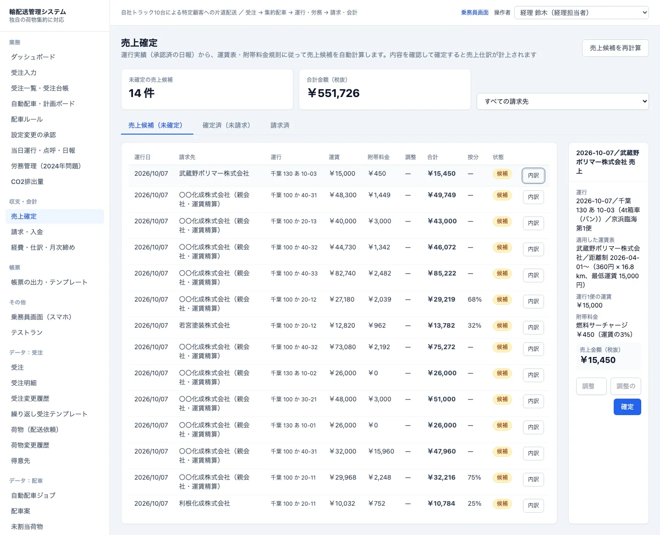
Task: Navigate to 得意先
Action: coord(55,461)
